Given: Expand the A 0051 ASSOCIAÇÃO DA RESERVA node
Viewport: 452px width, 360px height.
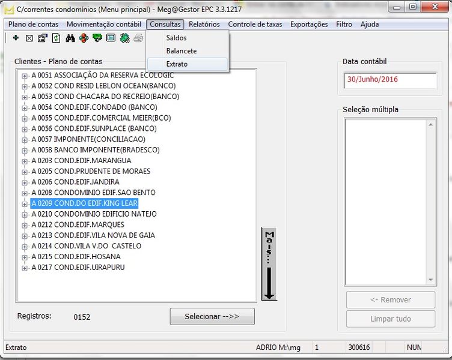Looking at the screenshot, I should coord(25,76).
